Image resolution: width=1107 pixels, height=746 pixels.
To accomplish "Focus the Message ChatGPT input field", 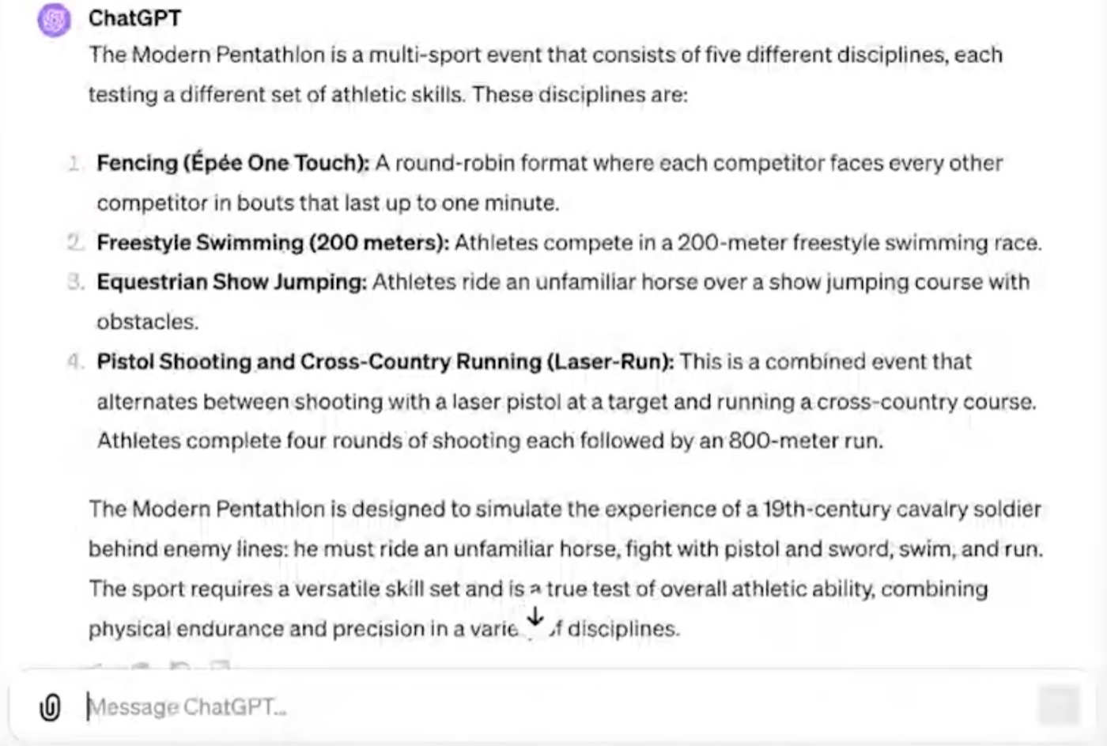I will tap(553, 706).
